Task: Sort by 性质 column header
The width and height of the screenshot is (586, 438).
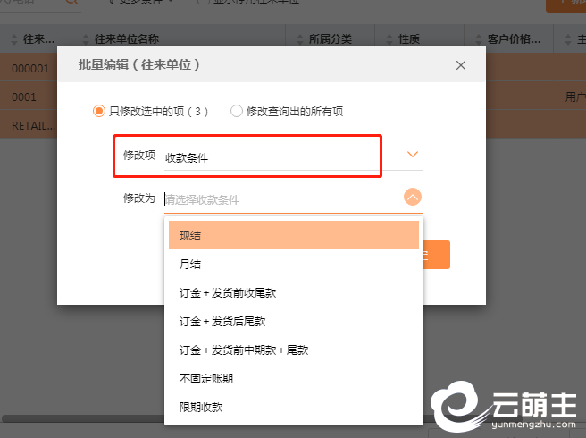Action: [409, 39]
